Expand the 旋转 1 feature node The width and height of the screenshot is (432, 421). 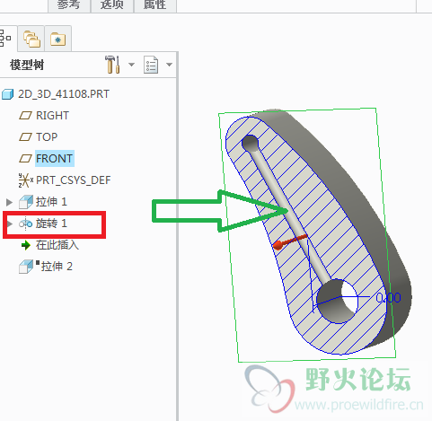click(10, 224)
